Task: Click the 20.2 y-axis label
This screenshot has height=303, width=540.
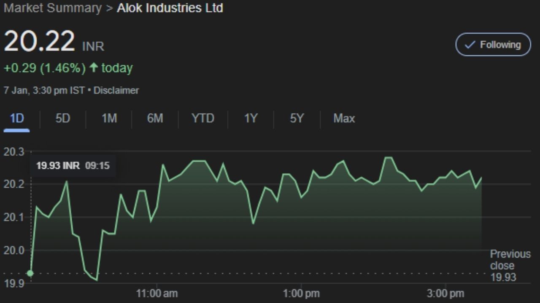Action: coord(14,184)
